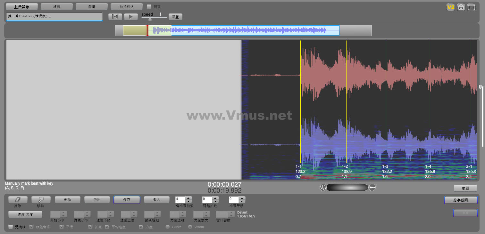Click the 保存 save button
This screenshot has height=234, width=485.
127,200
